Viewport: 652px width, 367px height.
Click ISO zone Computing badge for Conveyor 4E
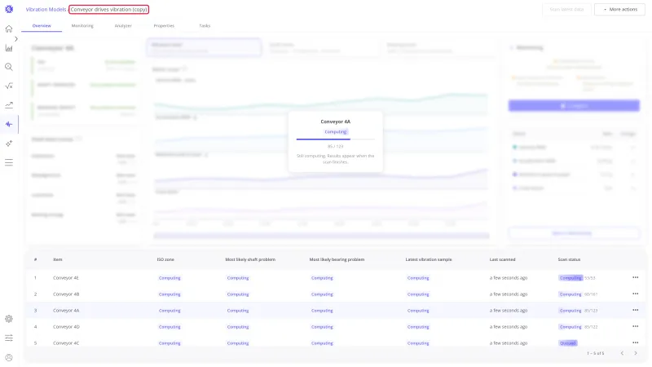[x=170, y=278]
